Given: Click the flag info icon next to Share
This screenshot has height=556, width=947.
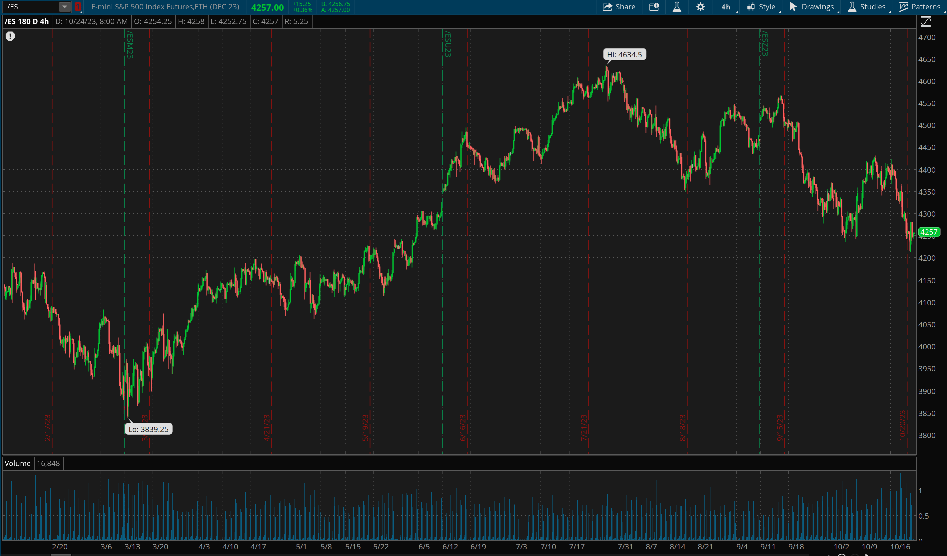Looking at the screenshot, I should coord(654,6).
